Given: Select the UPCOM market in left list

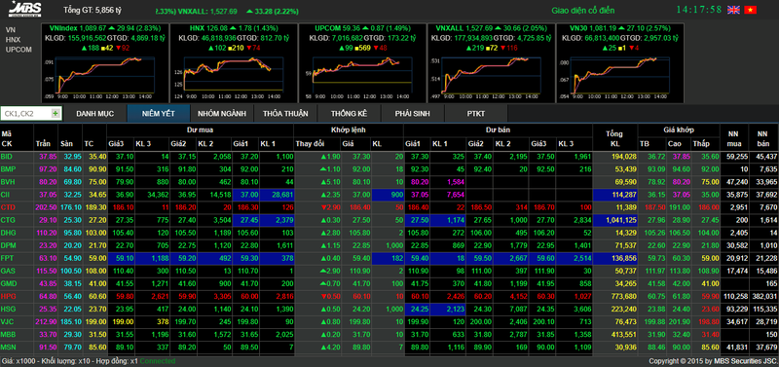Looking at the screenshot, I should (19, 50).
